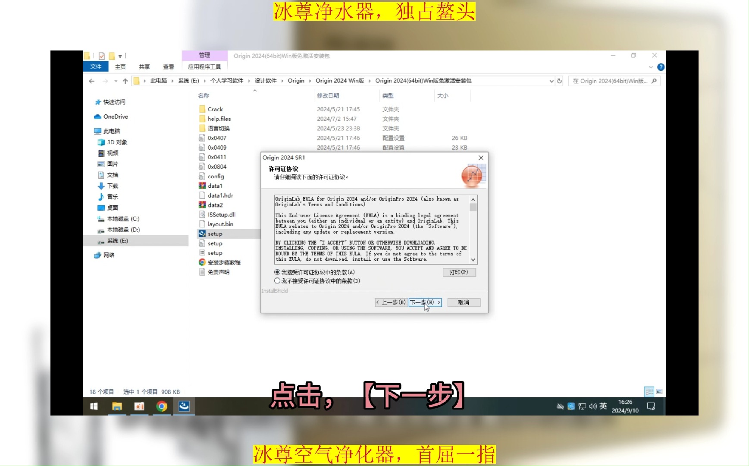Select the data1 archive file icon

point(202,186)
